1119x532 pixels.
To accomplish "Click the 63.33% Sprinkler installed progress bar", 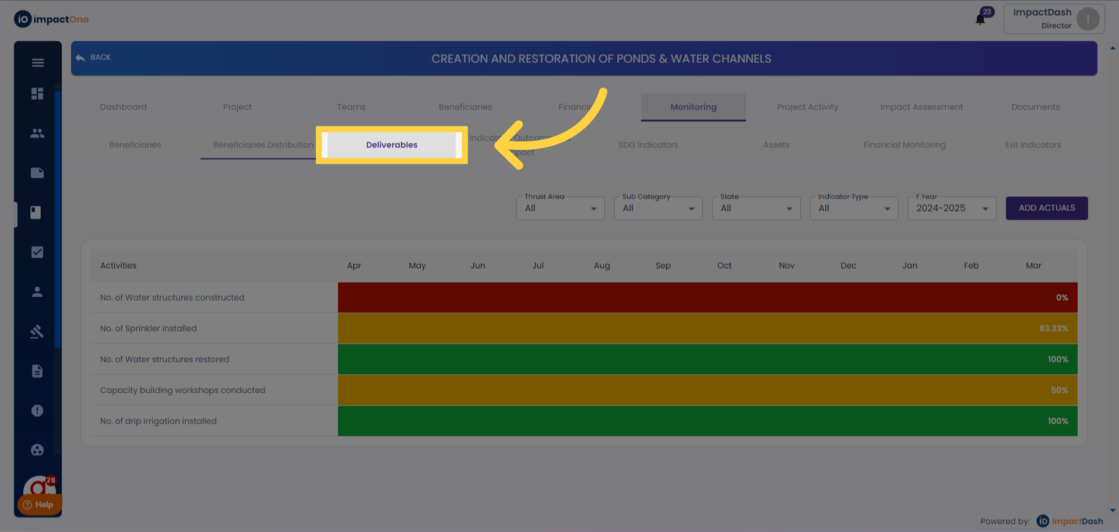I will 708,329.
